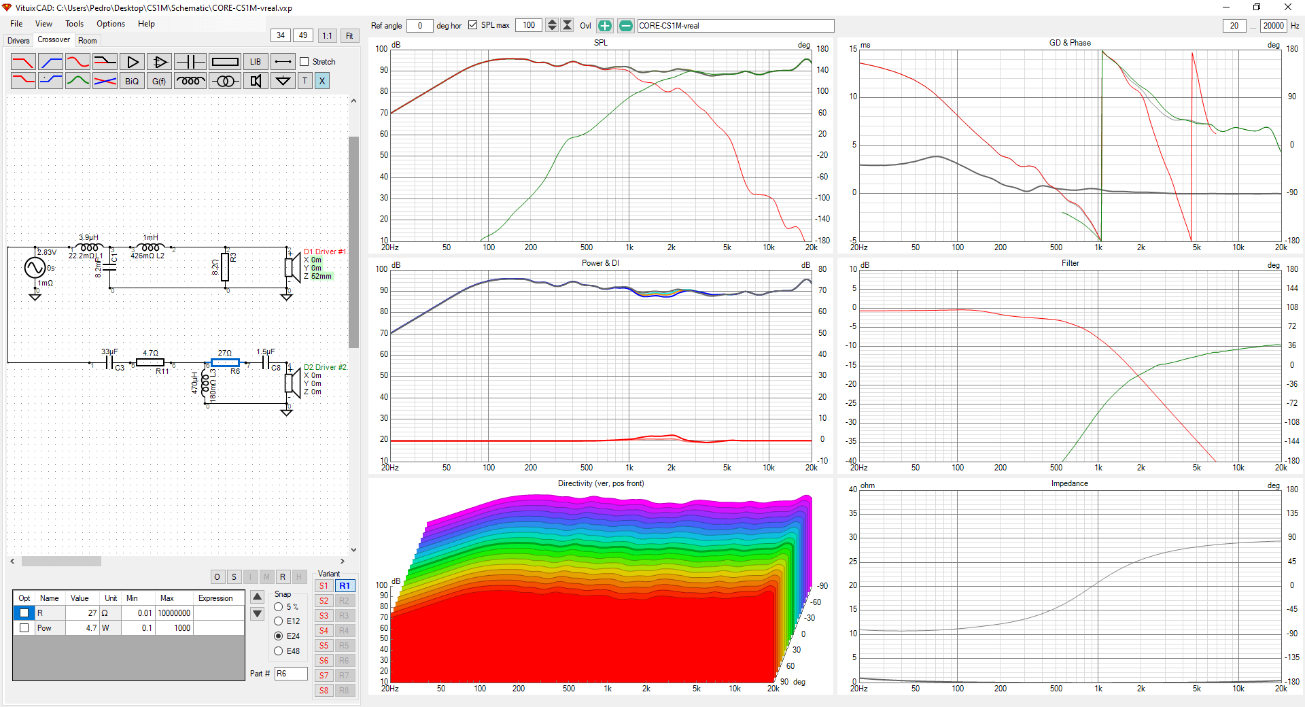The height and width of the screenshot is (707, 1305).
Task: Select variant R1
Action: [345, 586]
